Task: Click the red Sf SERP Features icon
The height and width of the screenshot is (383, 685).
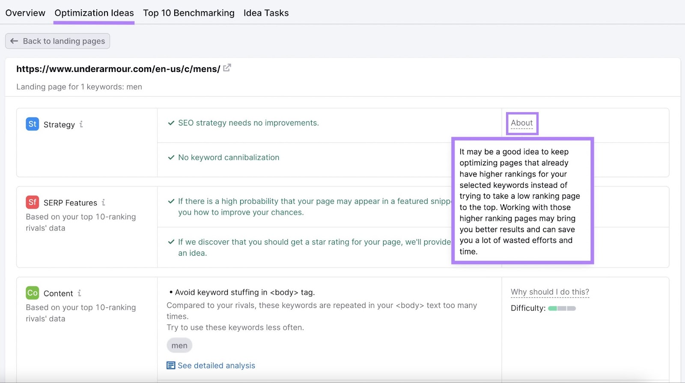Action: click(x=33, y=202)
